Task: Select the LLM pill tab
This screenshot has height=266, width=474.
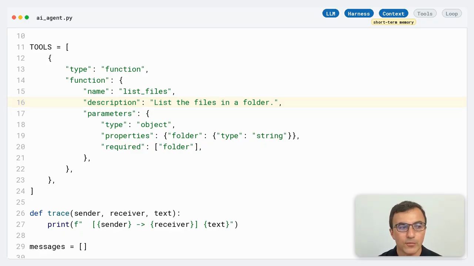Action: click(331, 14)
